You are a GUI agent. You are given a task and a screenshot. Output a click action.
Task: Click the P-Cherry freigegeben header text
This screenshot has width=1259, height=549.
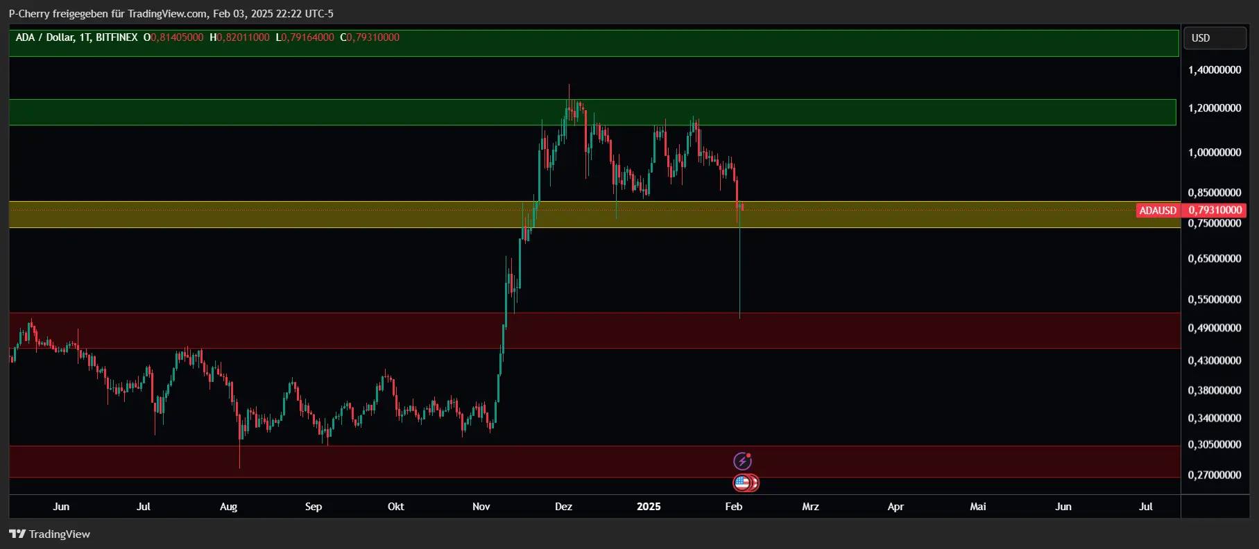171,14
